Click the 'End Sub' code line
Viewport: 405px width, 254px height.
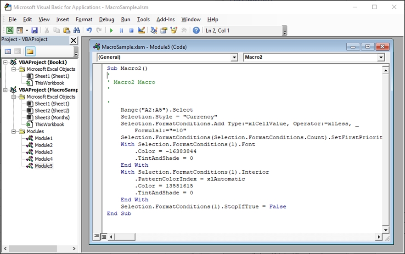click(119, 214)
